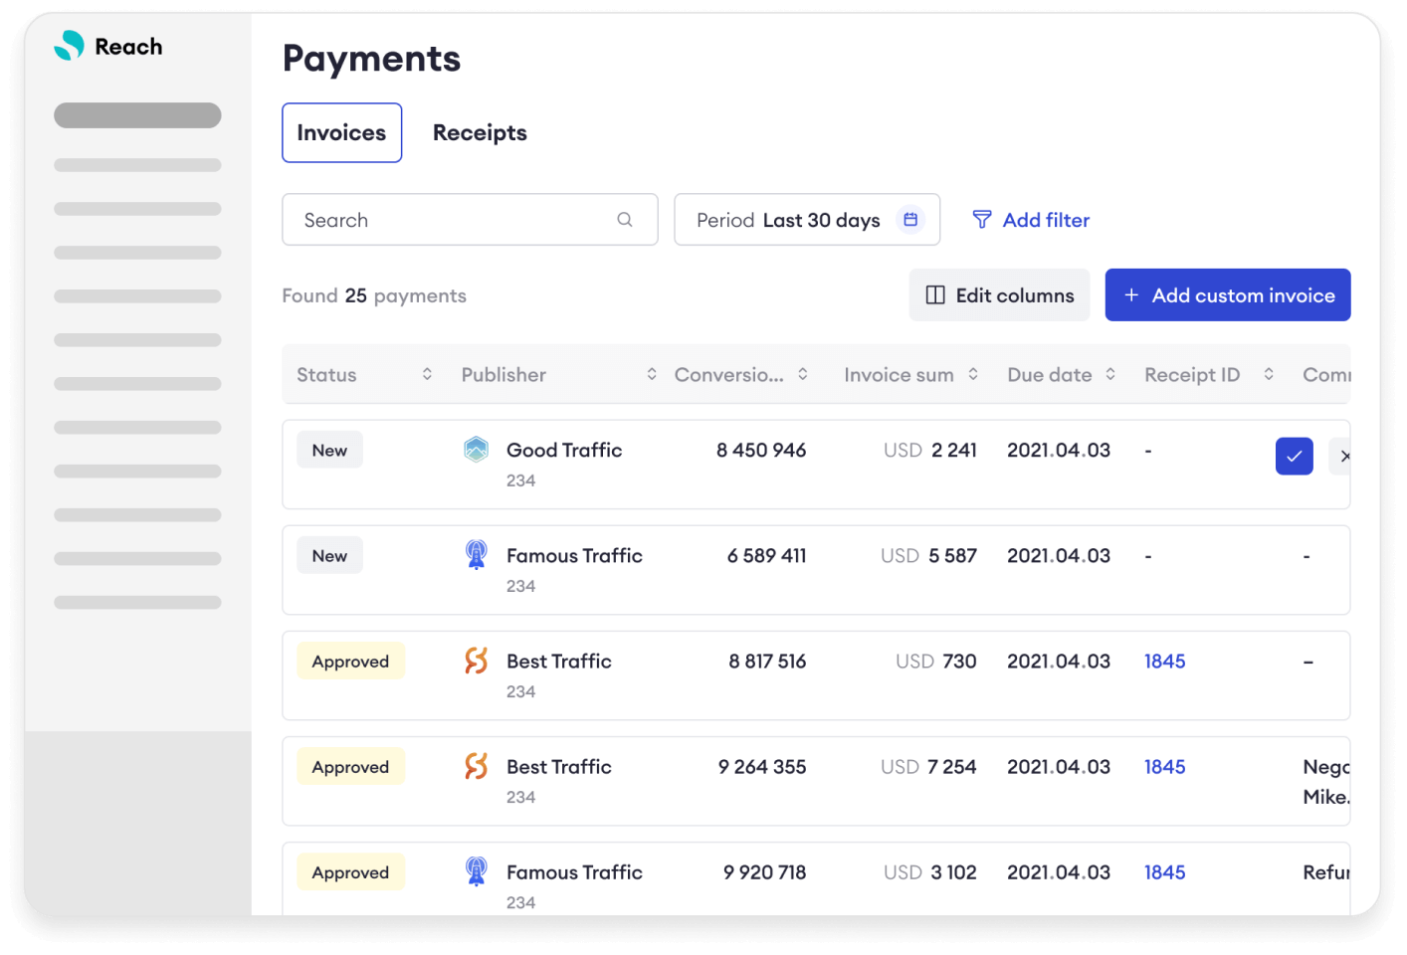Select the Invoices tab
Screen dimensions: 1407x955
pyautogui.click(x=341, y=133)
